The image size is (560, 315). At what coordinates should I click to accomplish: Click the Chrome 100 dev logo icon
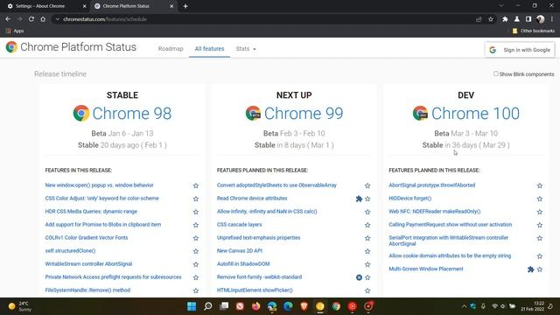(x=420, y=113)
